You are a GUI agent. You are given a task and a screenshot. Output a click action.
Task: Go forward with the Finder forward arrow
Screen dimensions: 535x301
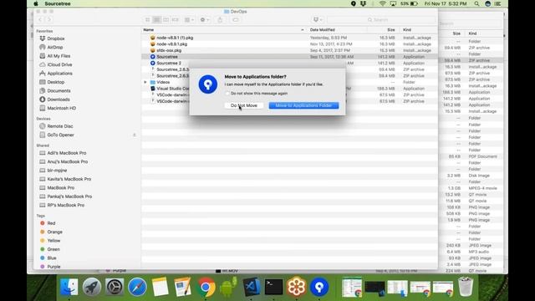(x=48, y=20)
